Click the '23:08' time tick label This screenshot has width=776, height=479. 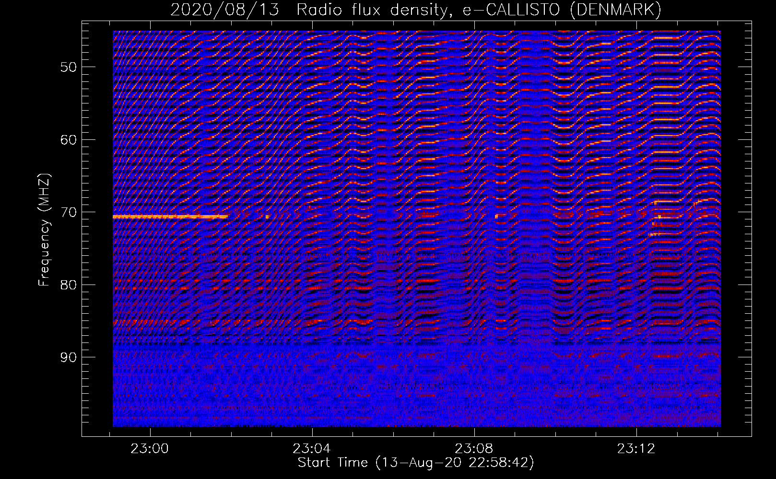click(474, 449)
